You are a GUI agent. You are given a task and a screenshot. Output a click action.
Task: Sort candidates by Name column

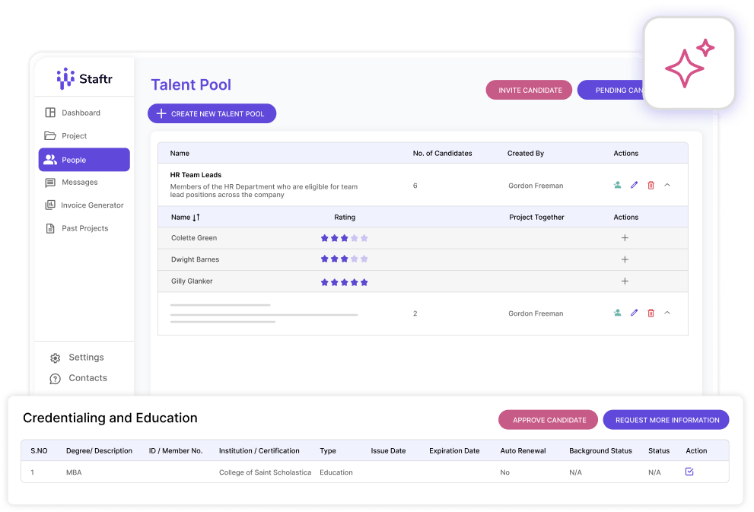(x=196, y=218)
